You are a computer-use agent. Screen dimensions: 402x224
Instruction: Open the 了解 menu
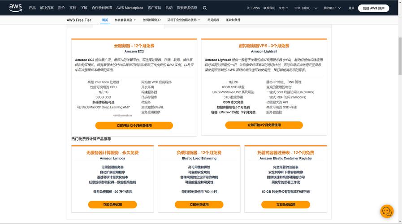tap(84, 8)
